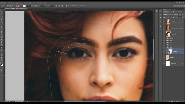185x104 pixels.
Task: Open path arrangement icon in options bar
Action: pos(62,6)
